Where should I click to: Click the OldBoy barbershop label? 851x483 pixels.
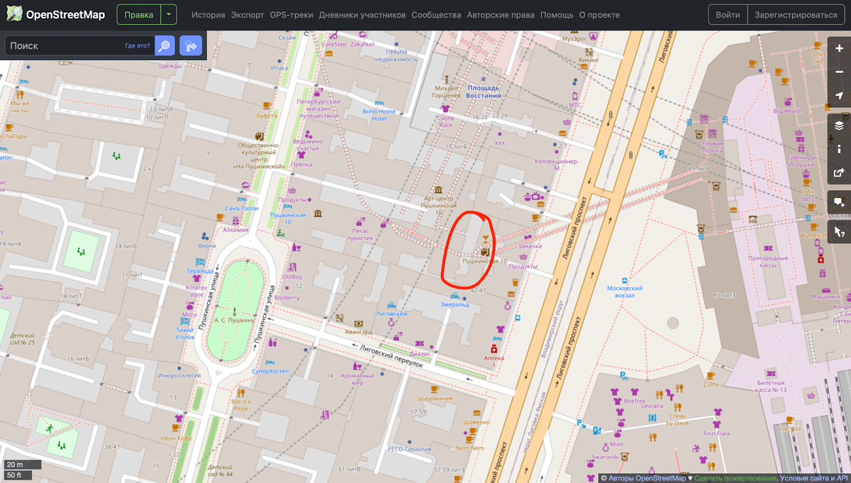tap(292, 277)
